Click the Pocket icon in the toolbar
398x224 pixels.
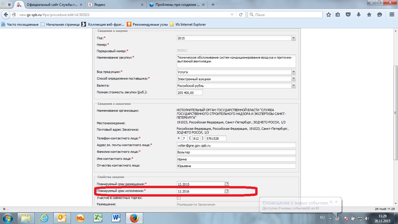[x=348, y=15]
